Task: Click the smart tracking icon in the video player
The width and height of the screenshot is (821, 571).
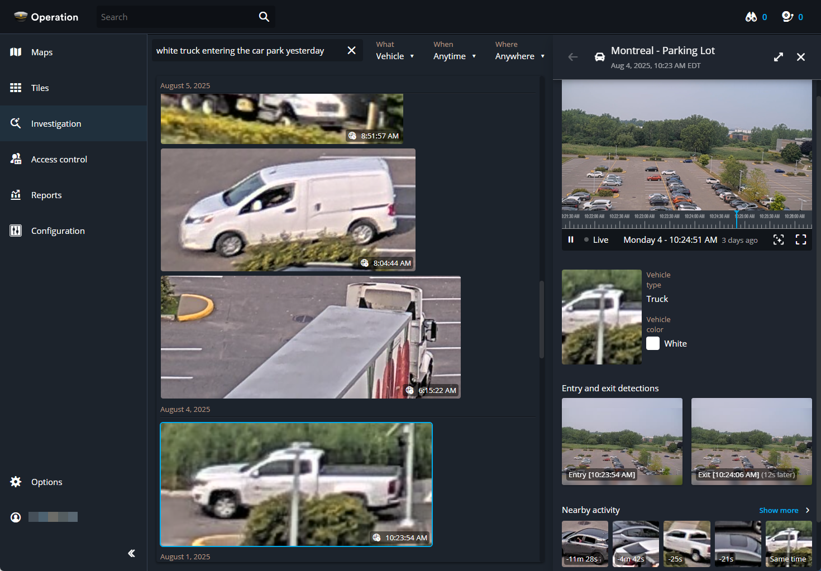Action: coord(779,239)
